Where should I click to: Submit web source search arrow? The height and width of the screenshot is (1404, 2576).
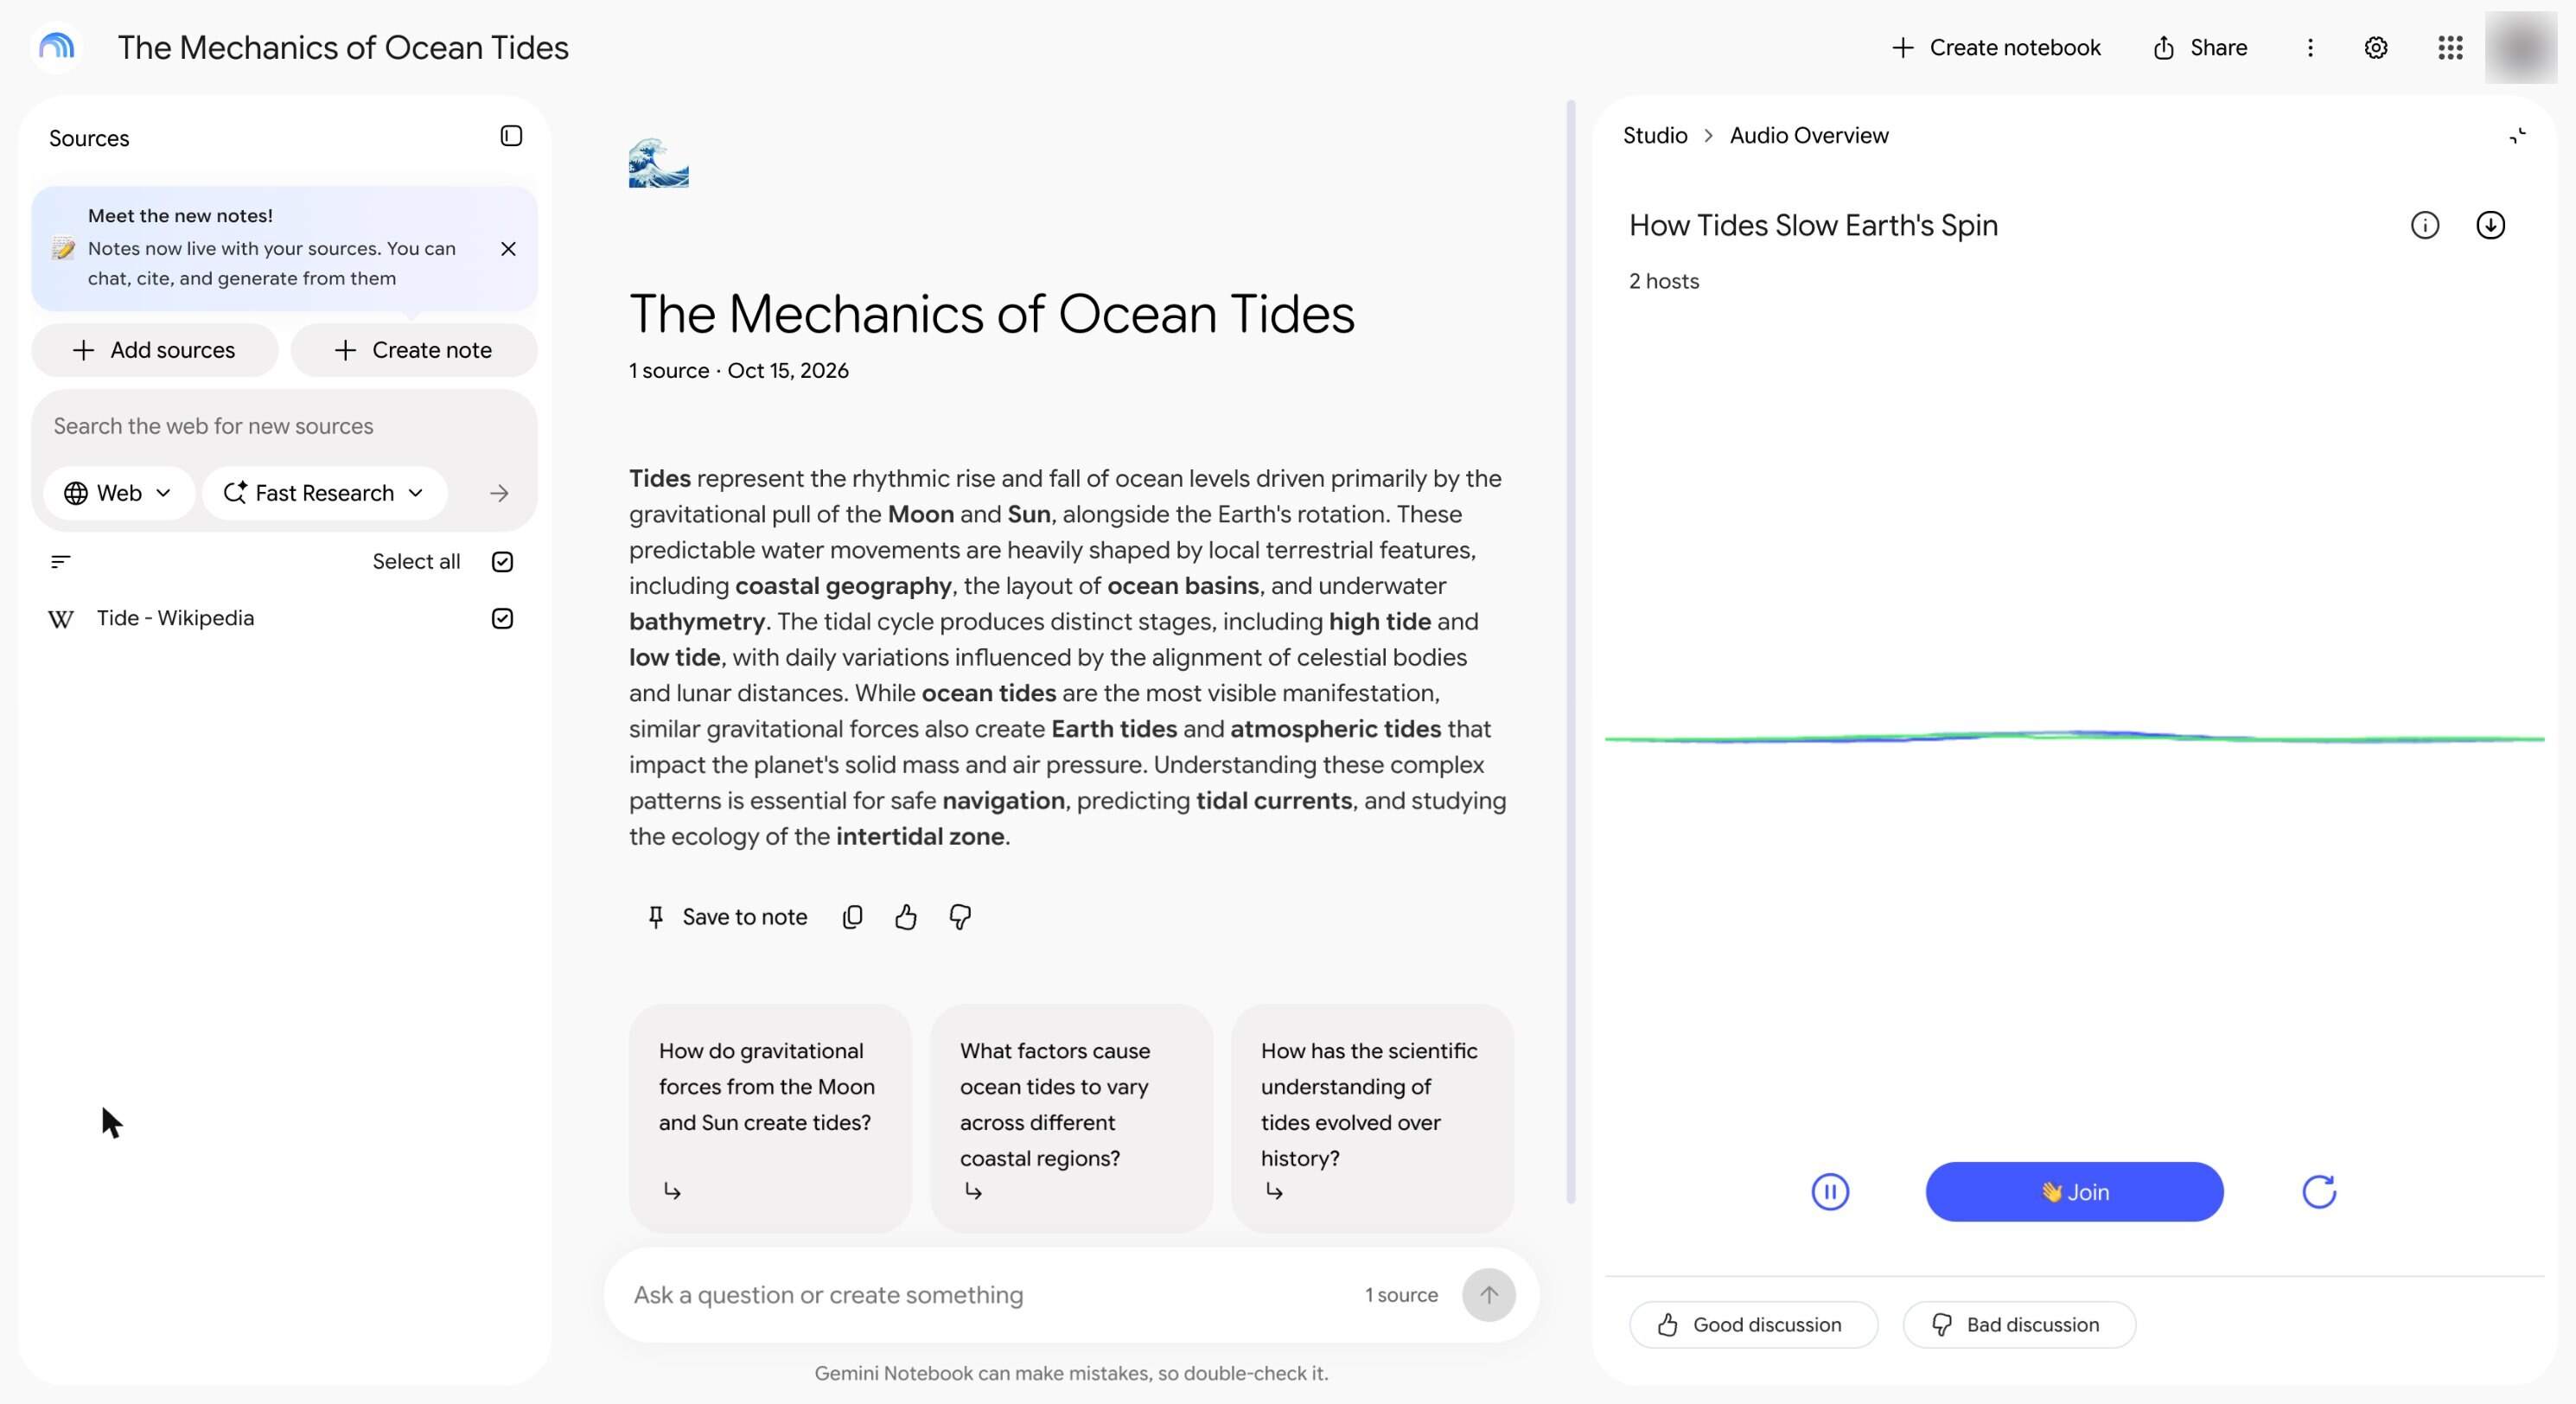coord(499,493)
